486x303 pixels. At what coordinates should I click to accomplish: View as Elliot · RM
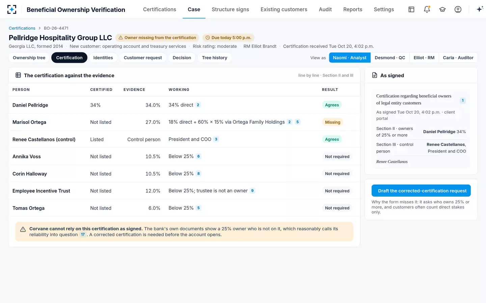(x=424, y=58)
